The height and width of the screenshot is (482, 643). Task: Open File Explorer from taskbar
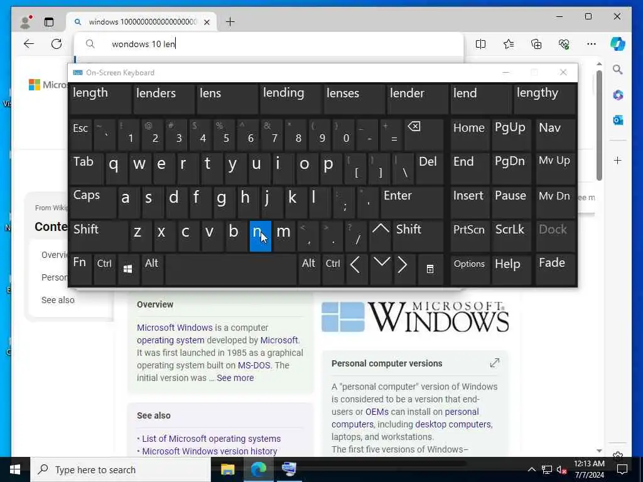click(x=227, y=469)
